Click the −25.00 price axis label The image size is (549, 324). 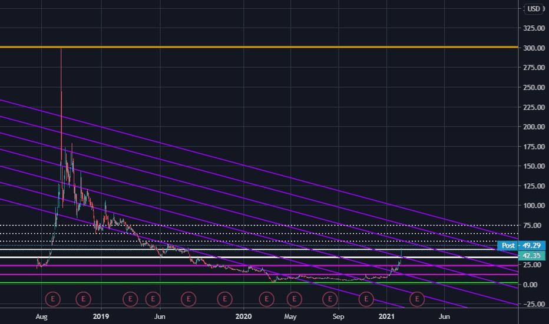[533, 305]
